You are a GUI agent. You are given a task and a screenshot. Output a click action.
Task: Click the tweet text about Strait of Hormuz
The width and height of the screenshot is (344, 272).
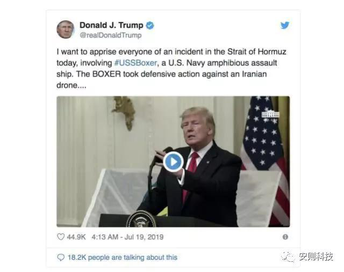tap(171, 68)
